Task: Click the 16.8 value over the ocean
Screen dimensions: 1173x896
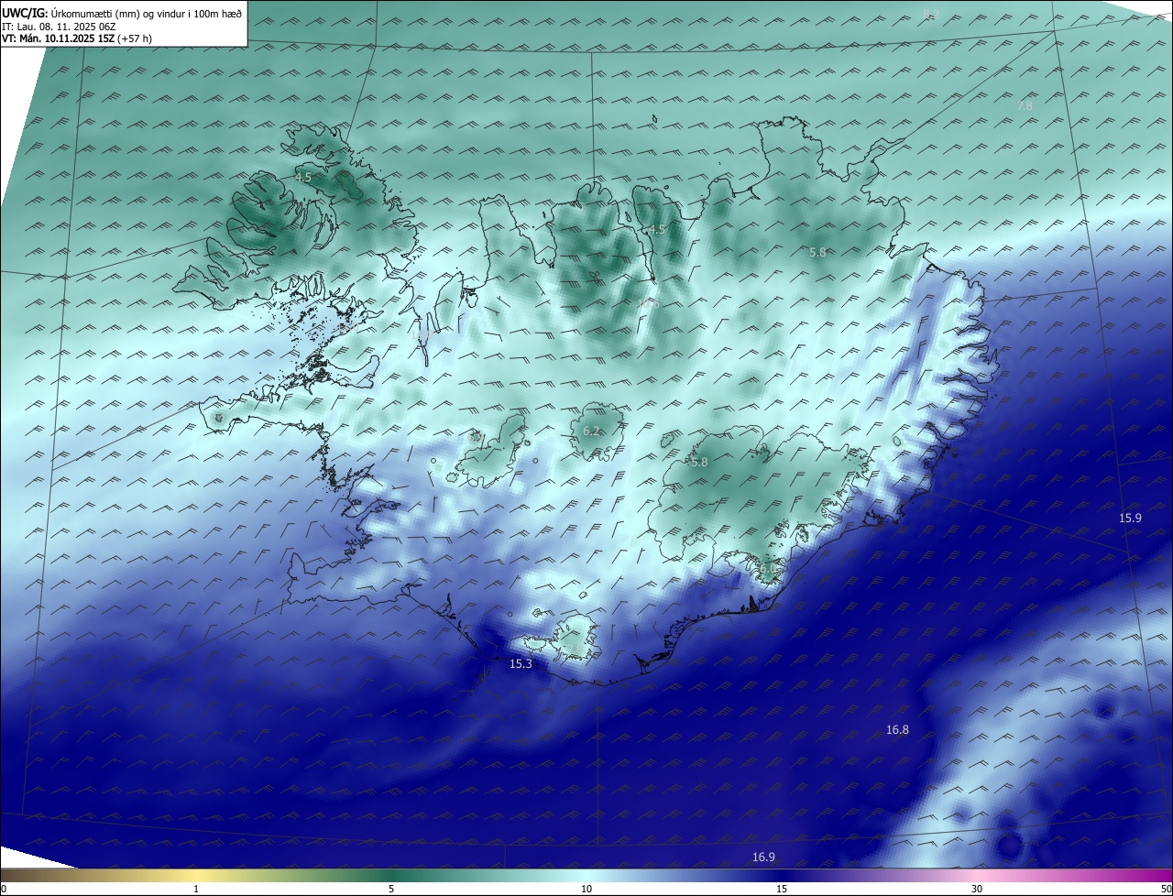Action: coord(897,729)
